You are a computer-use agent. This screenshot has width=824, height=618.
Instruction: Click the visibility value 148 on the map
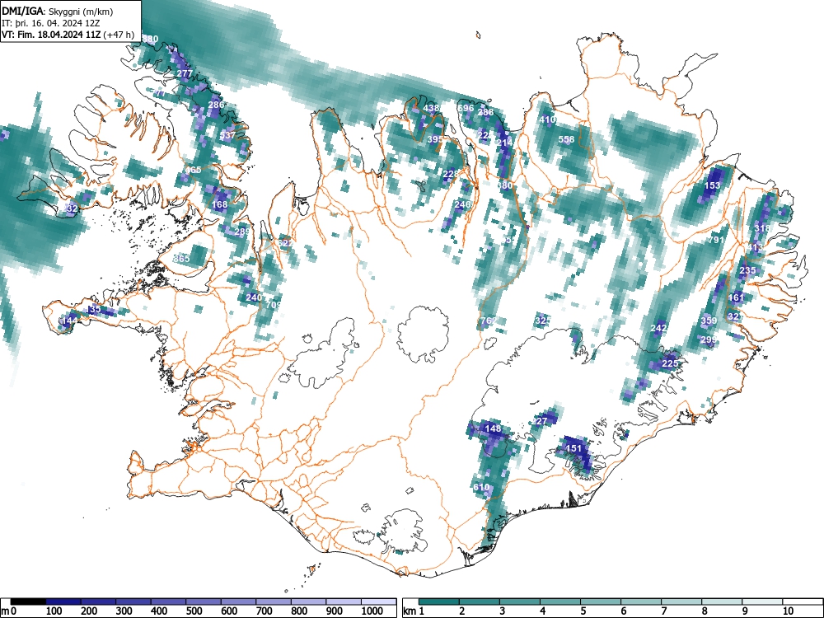click(x=493, y=428)
